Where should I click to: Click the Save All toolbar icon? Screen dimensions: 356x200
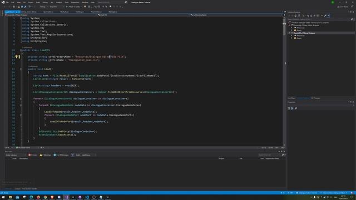(x=25, y=7)
